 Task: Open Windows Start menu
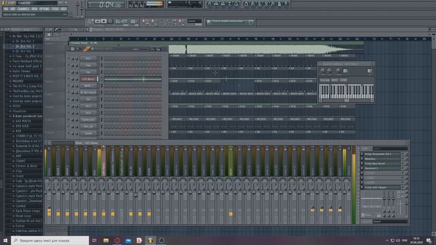click(5, 240)
